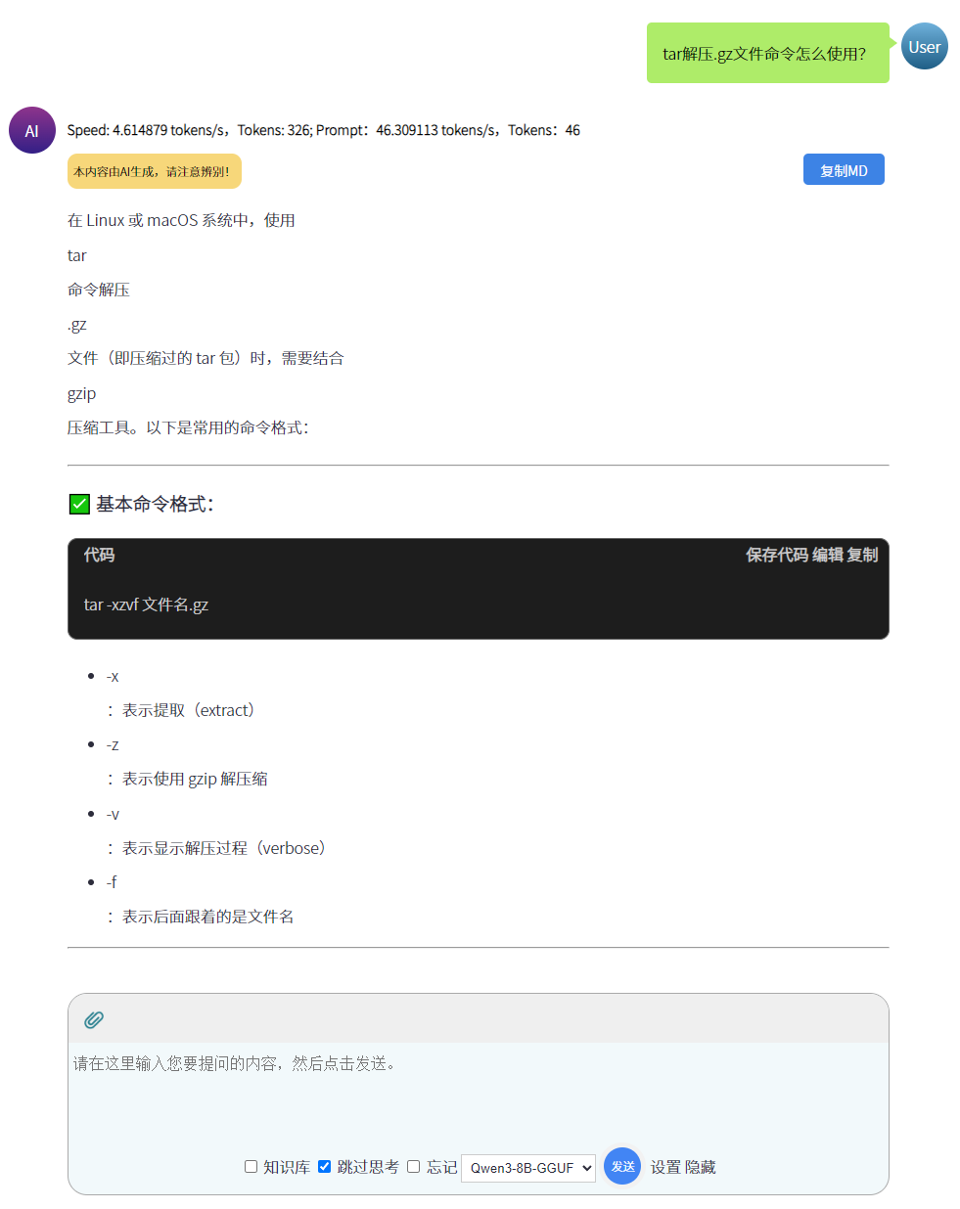Click the standalone .gz line in the answer
The height and width of the screenshot is (1209, 960).
point(76,325)
